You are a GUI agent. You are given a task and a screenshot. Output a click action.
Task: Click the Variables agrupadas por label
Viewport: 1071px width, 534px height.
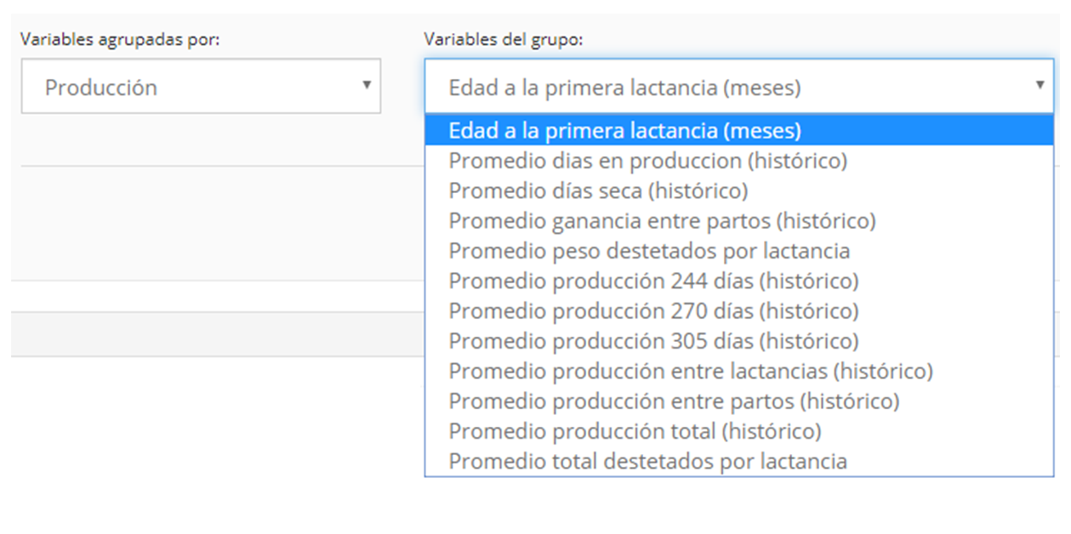coord(120,40)
